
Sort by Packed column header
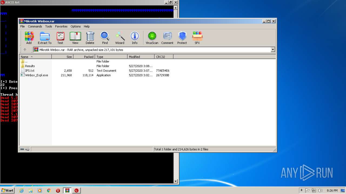click(x=84, y=57)
